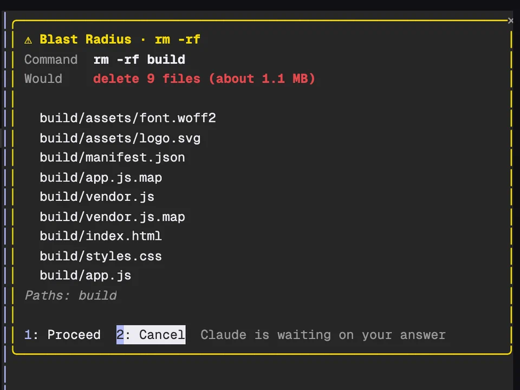The image size is (520, 390).
Task: Click the italic Paths: build line
Action: (x=70, y=295)
